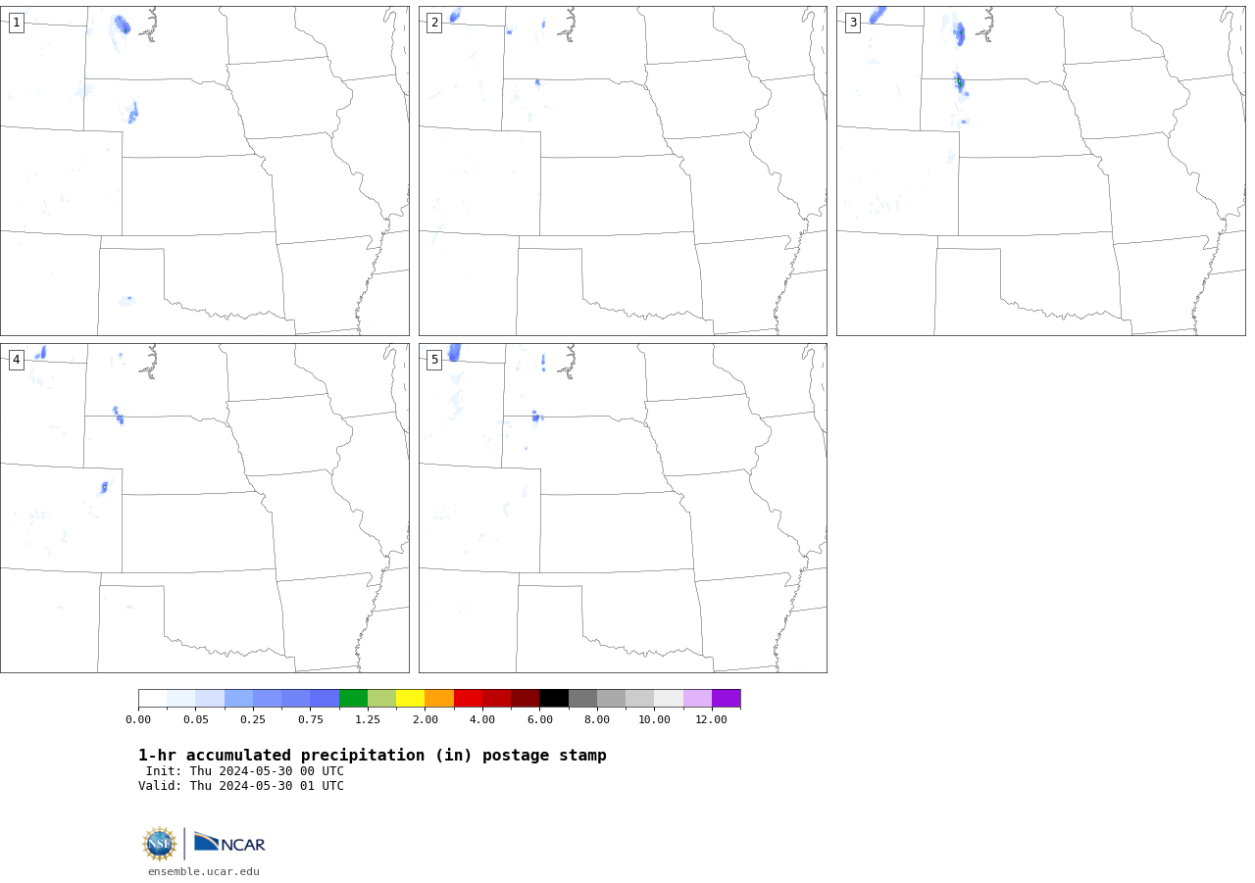Click the light green colorbar swatch
1255x883 pixels.
click(381, 699)
